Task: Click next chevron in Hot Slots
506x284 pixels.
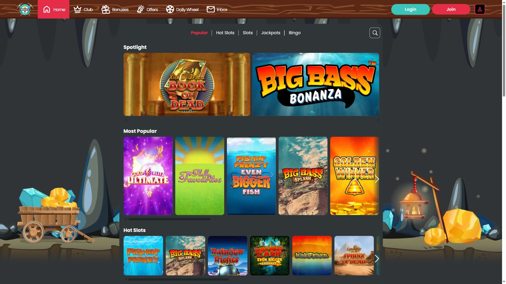Action: click(x=377, y=259)
